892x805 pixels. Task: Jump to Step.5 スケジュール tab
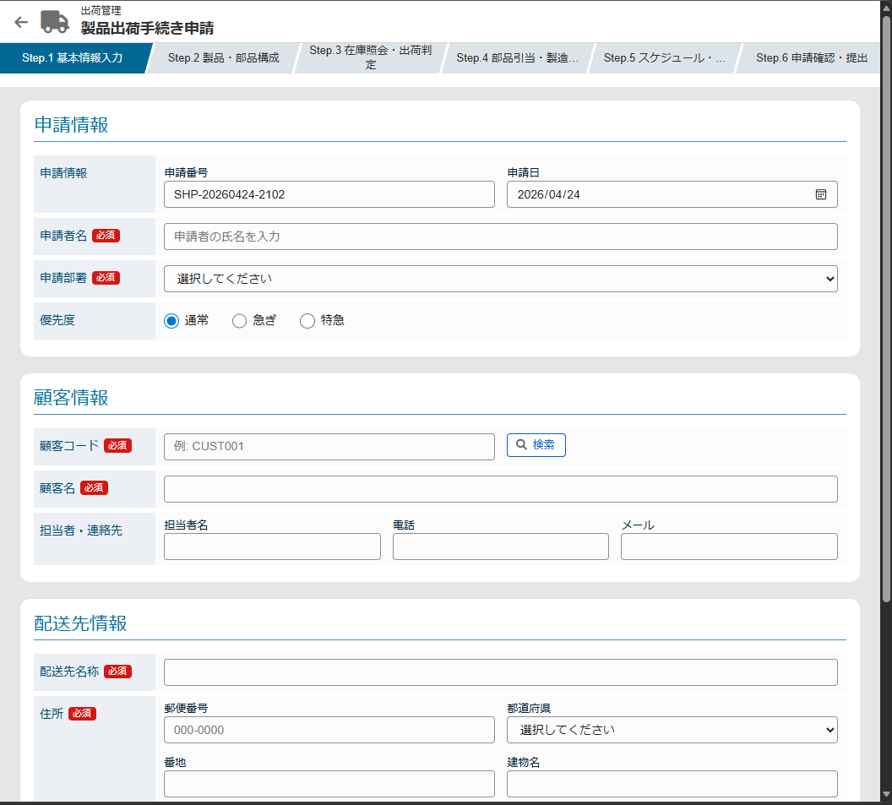coord(665,58)
